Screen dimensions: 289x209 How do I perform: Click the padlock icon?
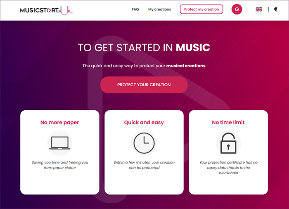pyautogui.click(x=228, y=143)
